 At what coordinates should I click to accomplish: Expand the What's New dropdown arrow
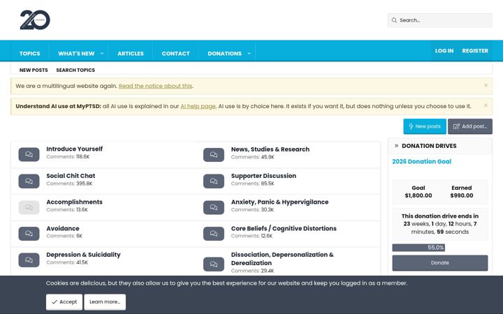[x=102, y=54]
